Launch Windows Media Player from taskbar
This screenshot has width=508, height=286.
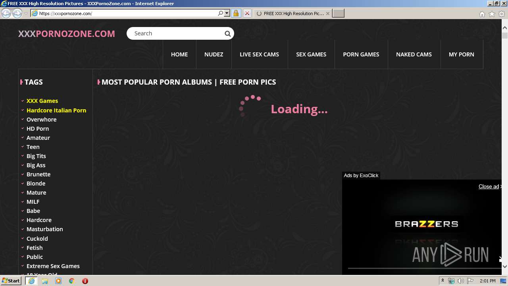(x=58, y=281)
